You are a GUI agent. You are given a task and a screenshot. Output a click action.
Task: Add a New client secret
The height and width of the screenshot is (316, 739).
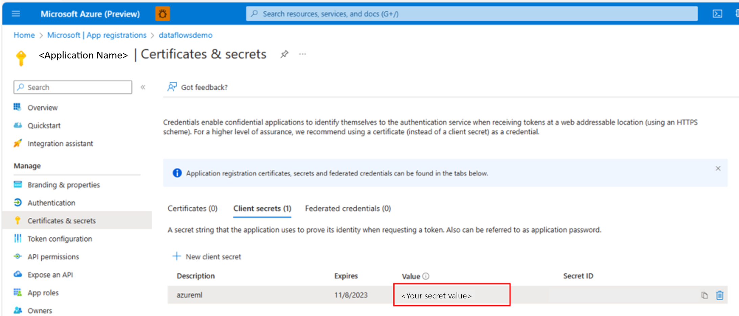(207, 257)
